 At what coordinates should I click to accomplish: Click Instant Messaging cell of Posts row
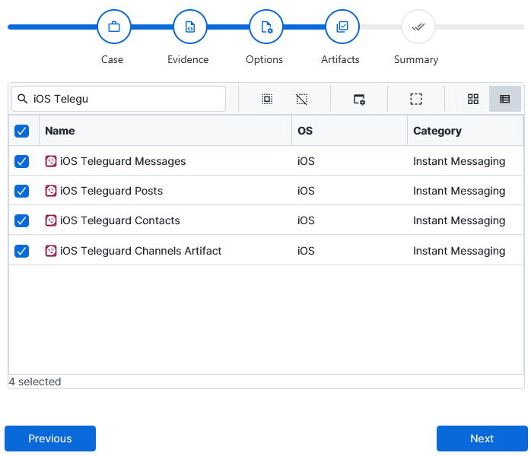(x=459, y=191)
